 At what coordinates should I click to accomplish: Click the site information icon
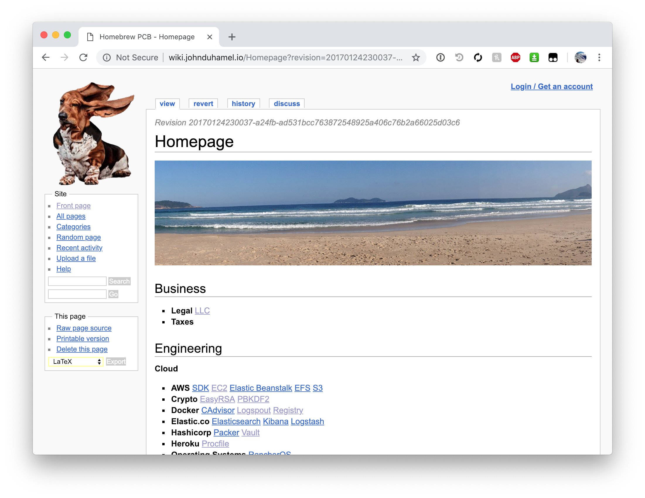point(107,57)
